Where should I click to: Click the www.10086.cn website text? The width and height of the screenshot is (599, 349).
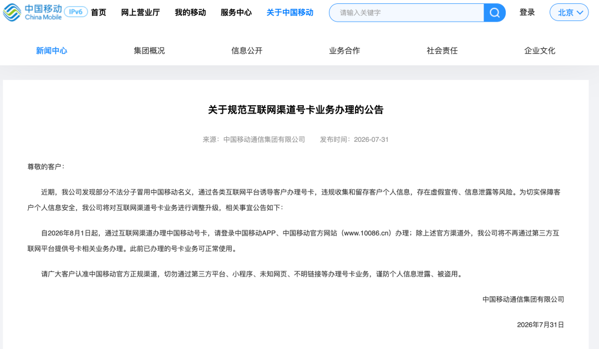(x=367, y=233)
